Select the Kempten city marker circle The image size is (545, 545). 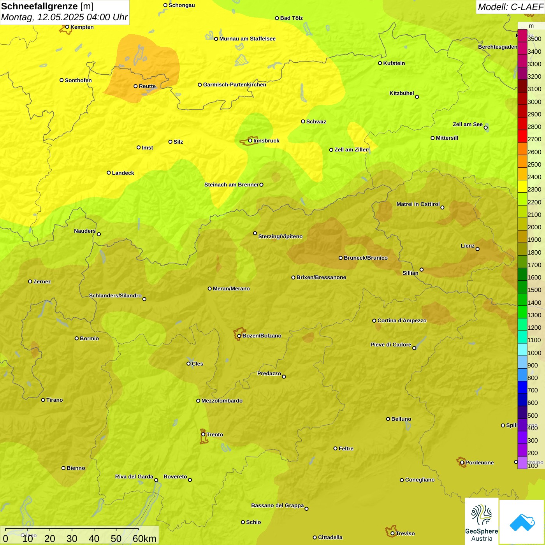click(67, 27)
